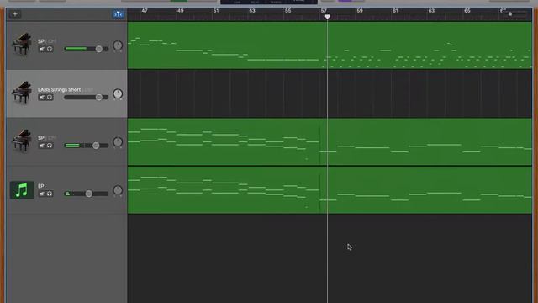
Task: Select the green music note icon of EP track
Action: point(22,190)
